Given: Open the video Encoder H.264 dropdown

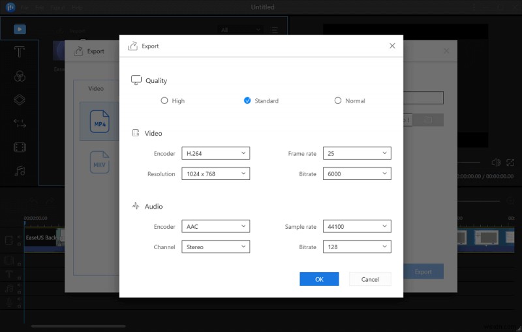Looking at the screenshot, I should (x=216, y=153).
